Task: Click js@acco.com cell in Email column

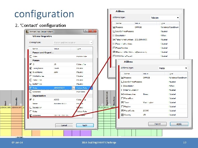Action: [x=5, y=107]
